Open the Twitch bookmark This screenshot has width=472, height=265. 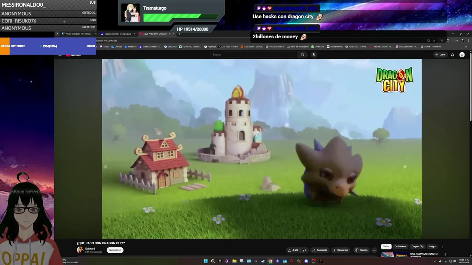104,47
